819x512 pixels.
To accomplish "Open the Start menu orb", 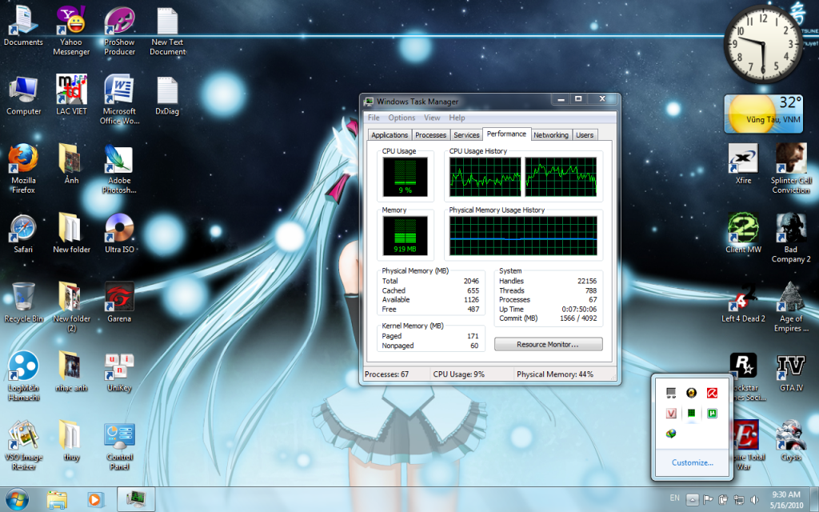I will click(x=16, y=499).
